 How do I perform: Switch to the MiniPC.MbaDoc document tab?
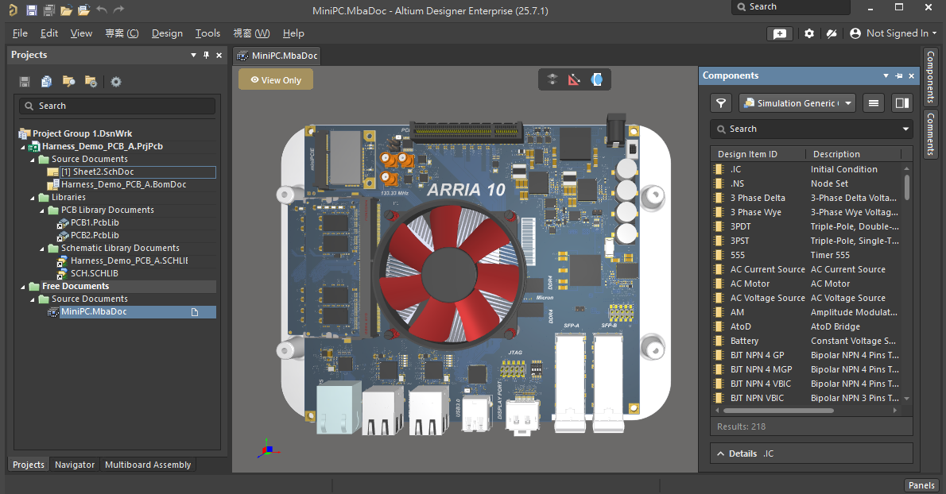point(277,56)
